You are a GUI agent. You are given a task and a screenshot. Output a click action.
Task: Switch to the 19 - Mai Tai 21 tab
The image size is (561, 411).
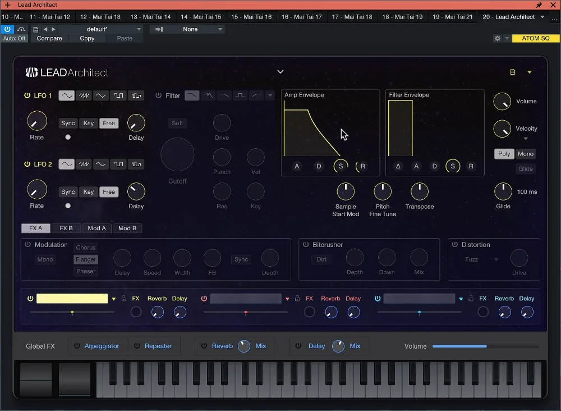click(453, 17)
